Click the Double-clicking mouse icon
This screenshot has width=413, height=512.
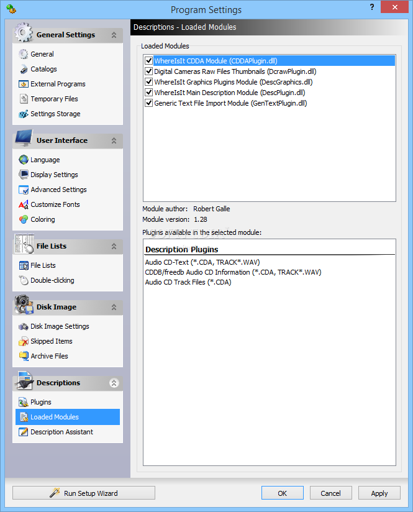click(x=23, y=280)
